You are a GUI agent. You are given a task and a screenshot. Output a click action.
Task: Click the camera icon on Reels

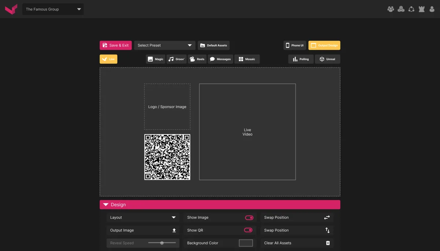point(192,59)
